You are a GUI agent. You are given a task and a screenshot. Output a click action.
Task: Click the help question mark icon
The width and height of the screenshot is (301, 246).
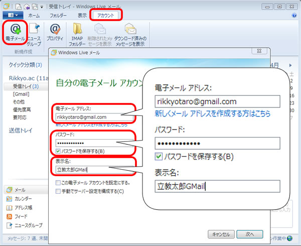(x=294, y=16)
